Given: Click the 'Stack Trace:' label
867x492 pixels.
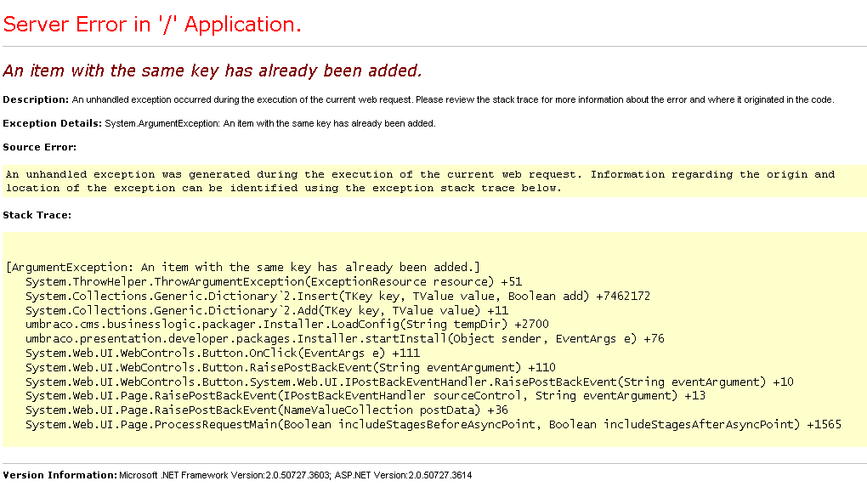Looking at the screenshot, I should (37, 215).
